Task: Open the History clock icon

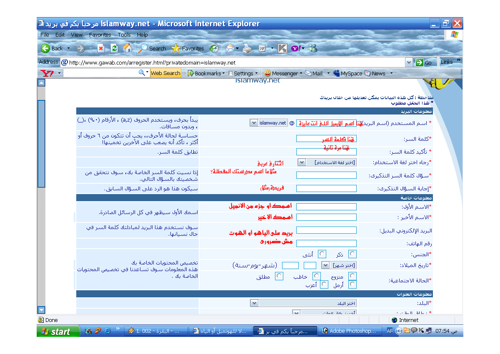Action: 214,48
